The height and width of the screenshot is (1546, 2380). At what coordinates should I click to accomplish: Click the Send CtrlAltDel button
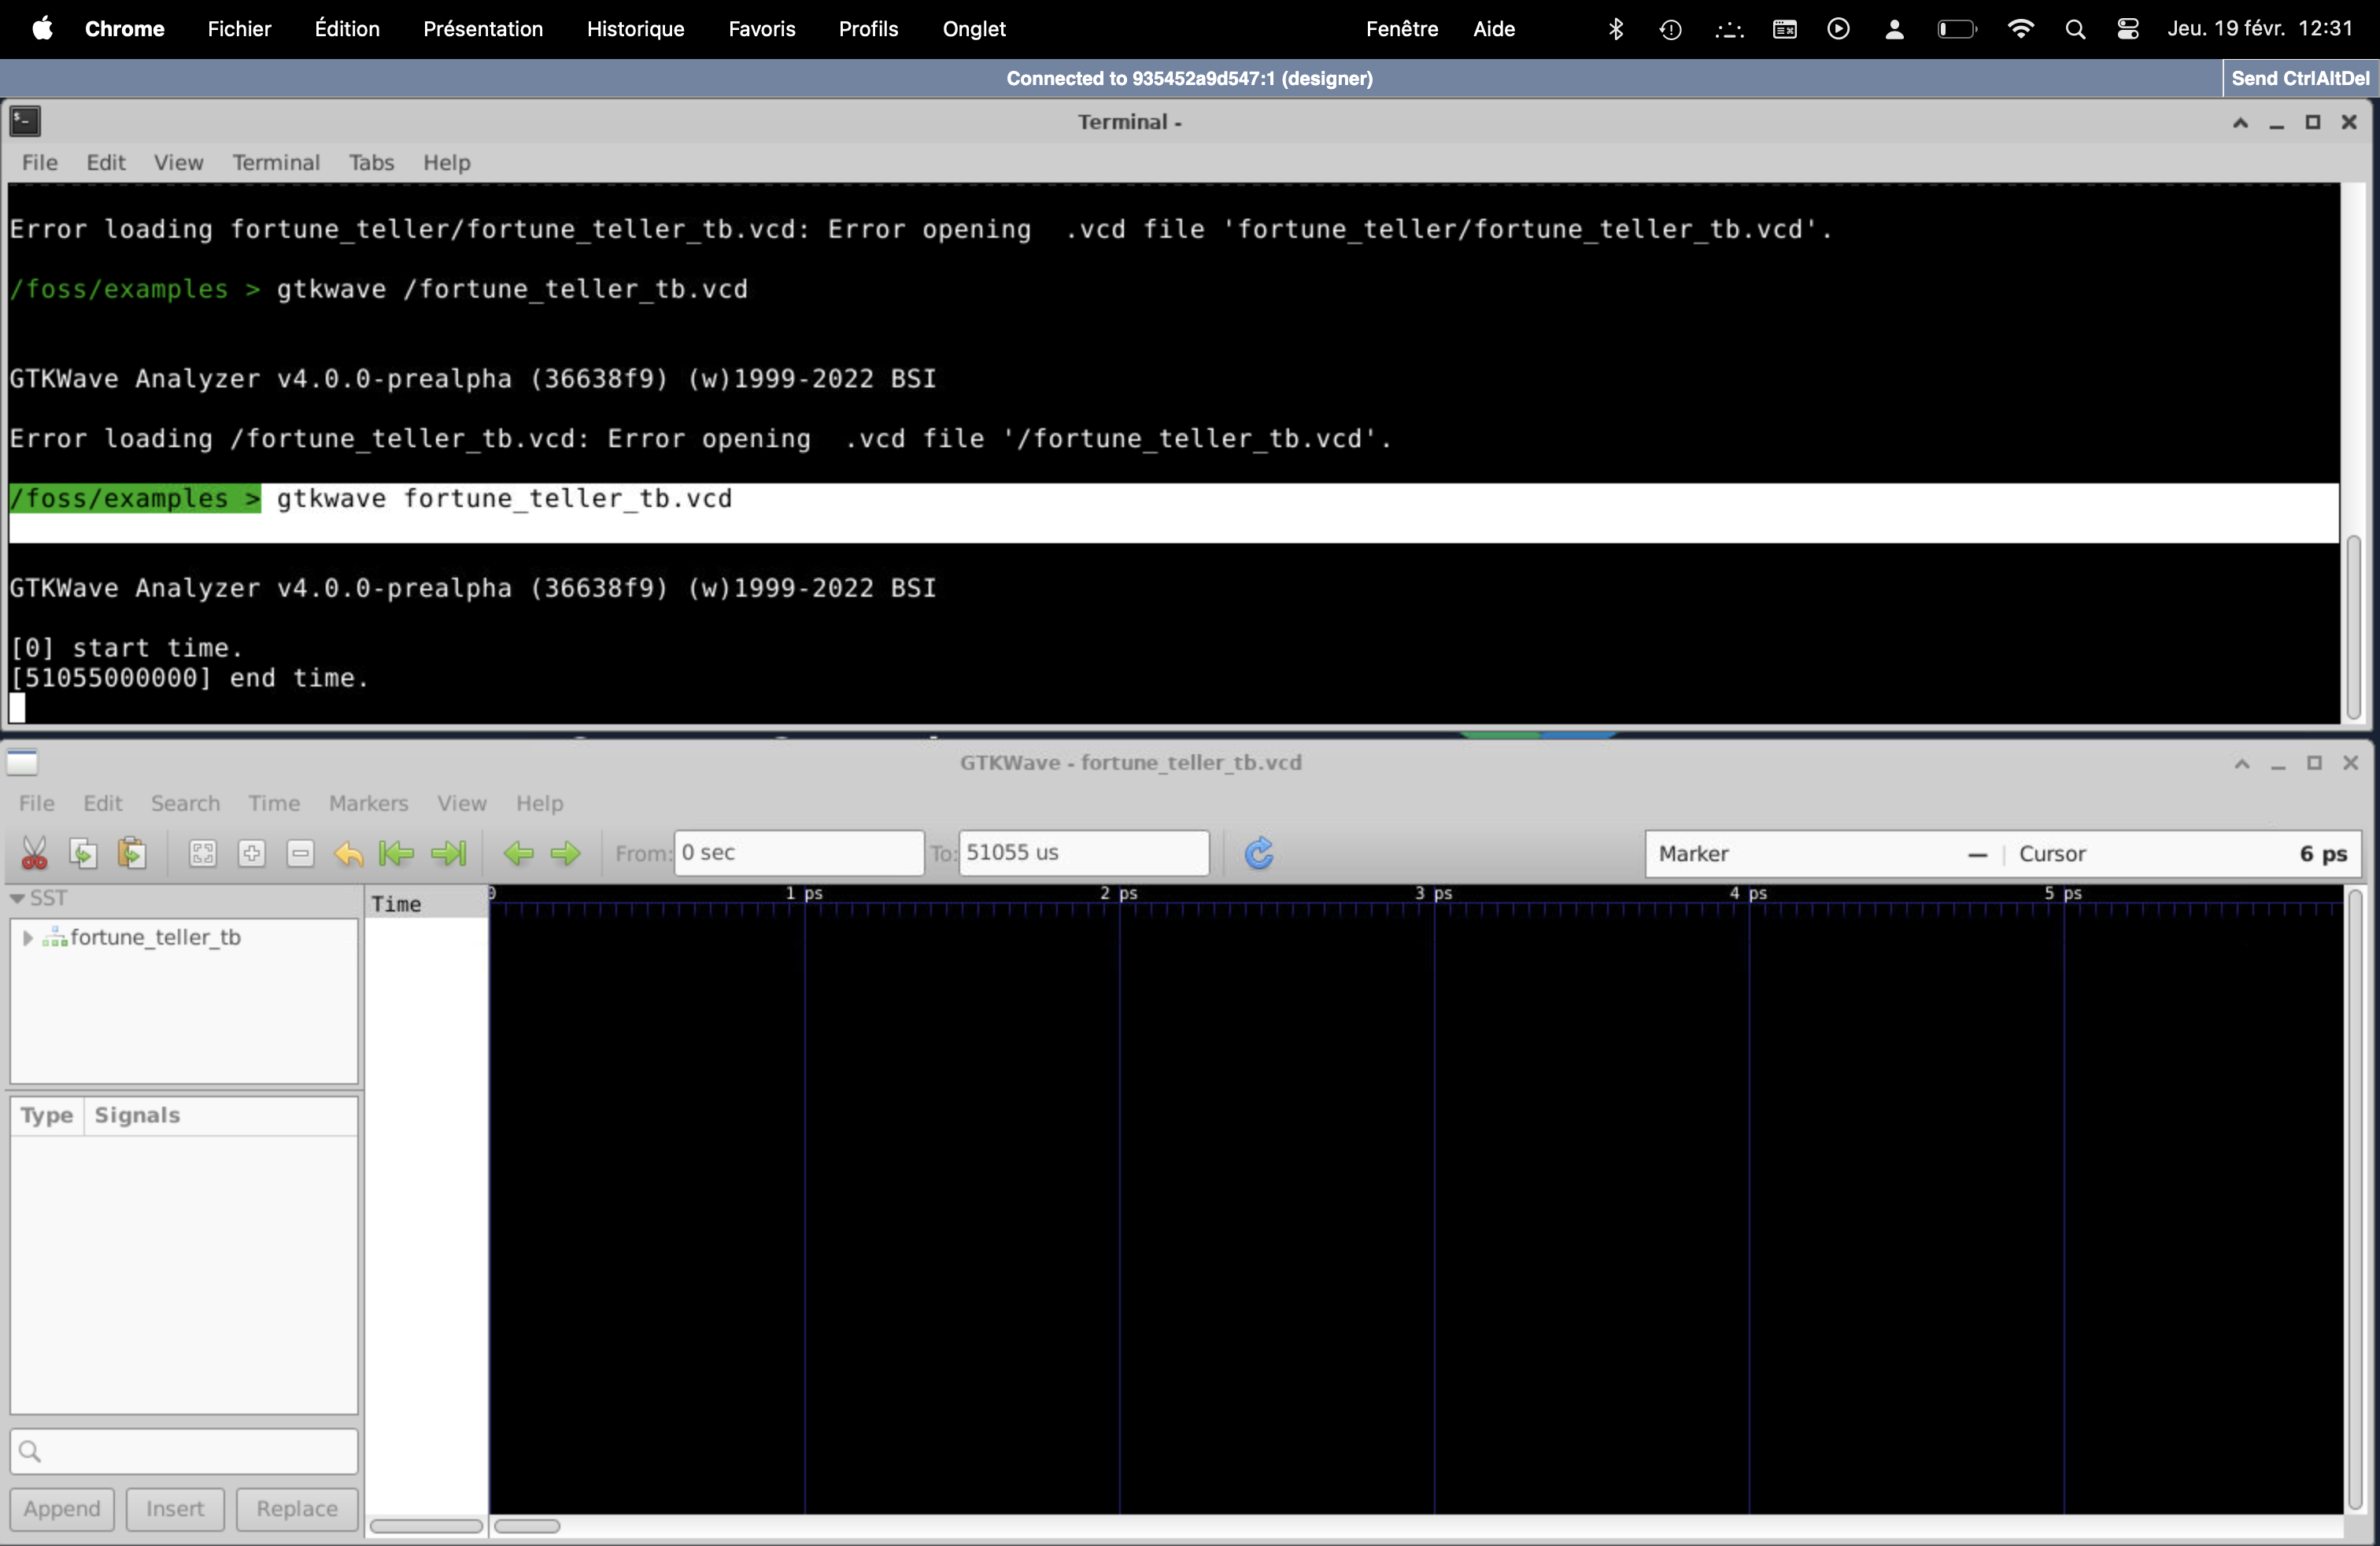2299,78
